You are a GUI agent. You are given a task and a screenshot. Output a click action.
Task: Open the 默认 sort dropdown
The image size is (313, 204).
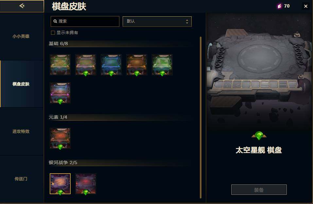(x=157, y=21)
